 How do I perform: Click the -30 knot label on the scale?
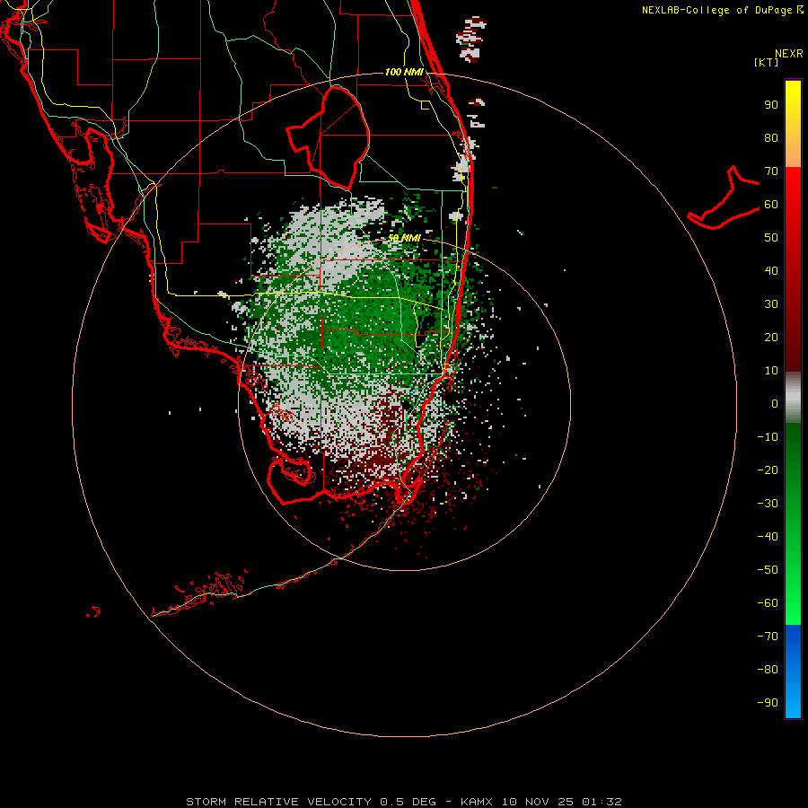pos(768,504)
